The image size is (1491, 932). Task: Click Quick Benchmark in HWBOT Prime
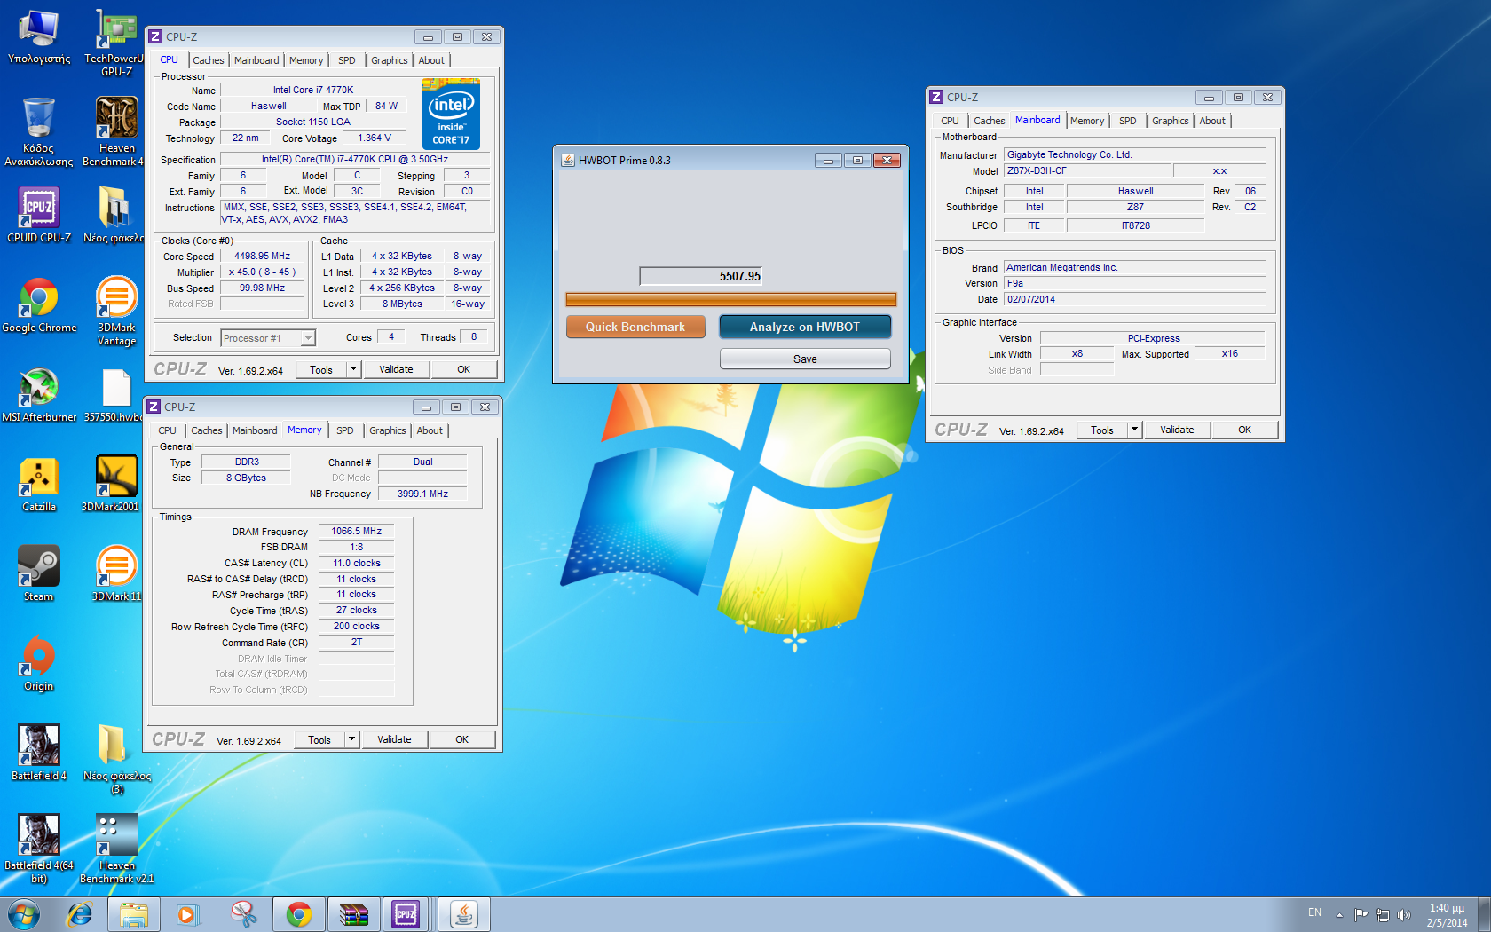click(x=635, y=327)
